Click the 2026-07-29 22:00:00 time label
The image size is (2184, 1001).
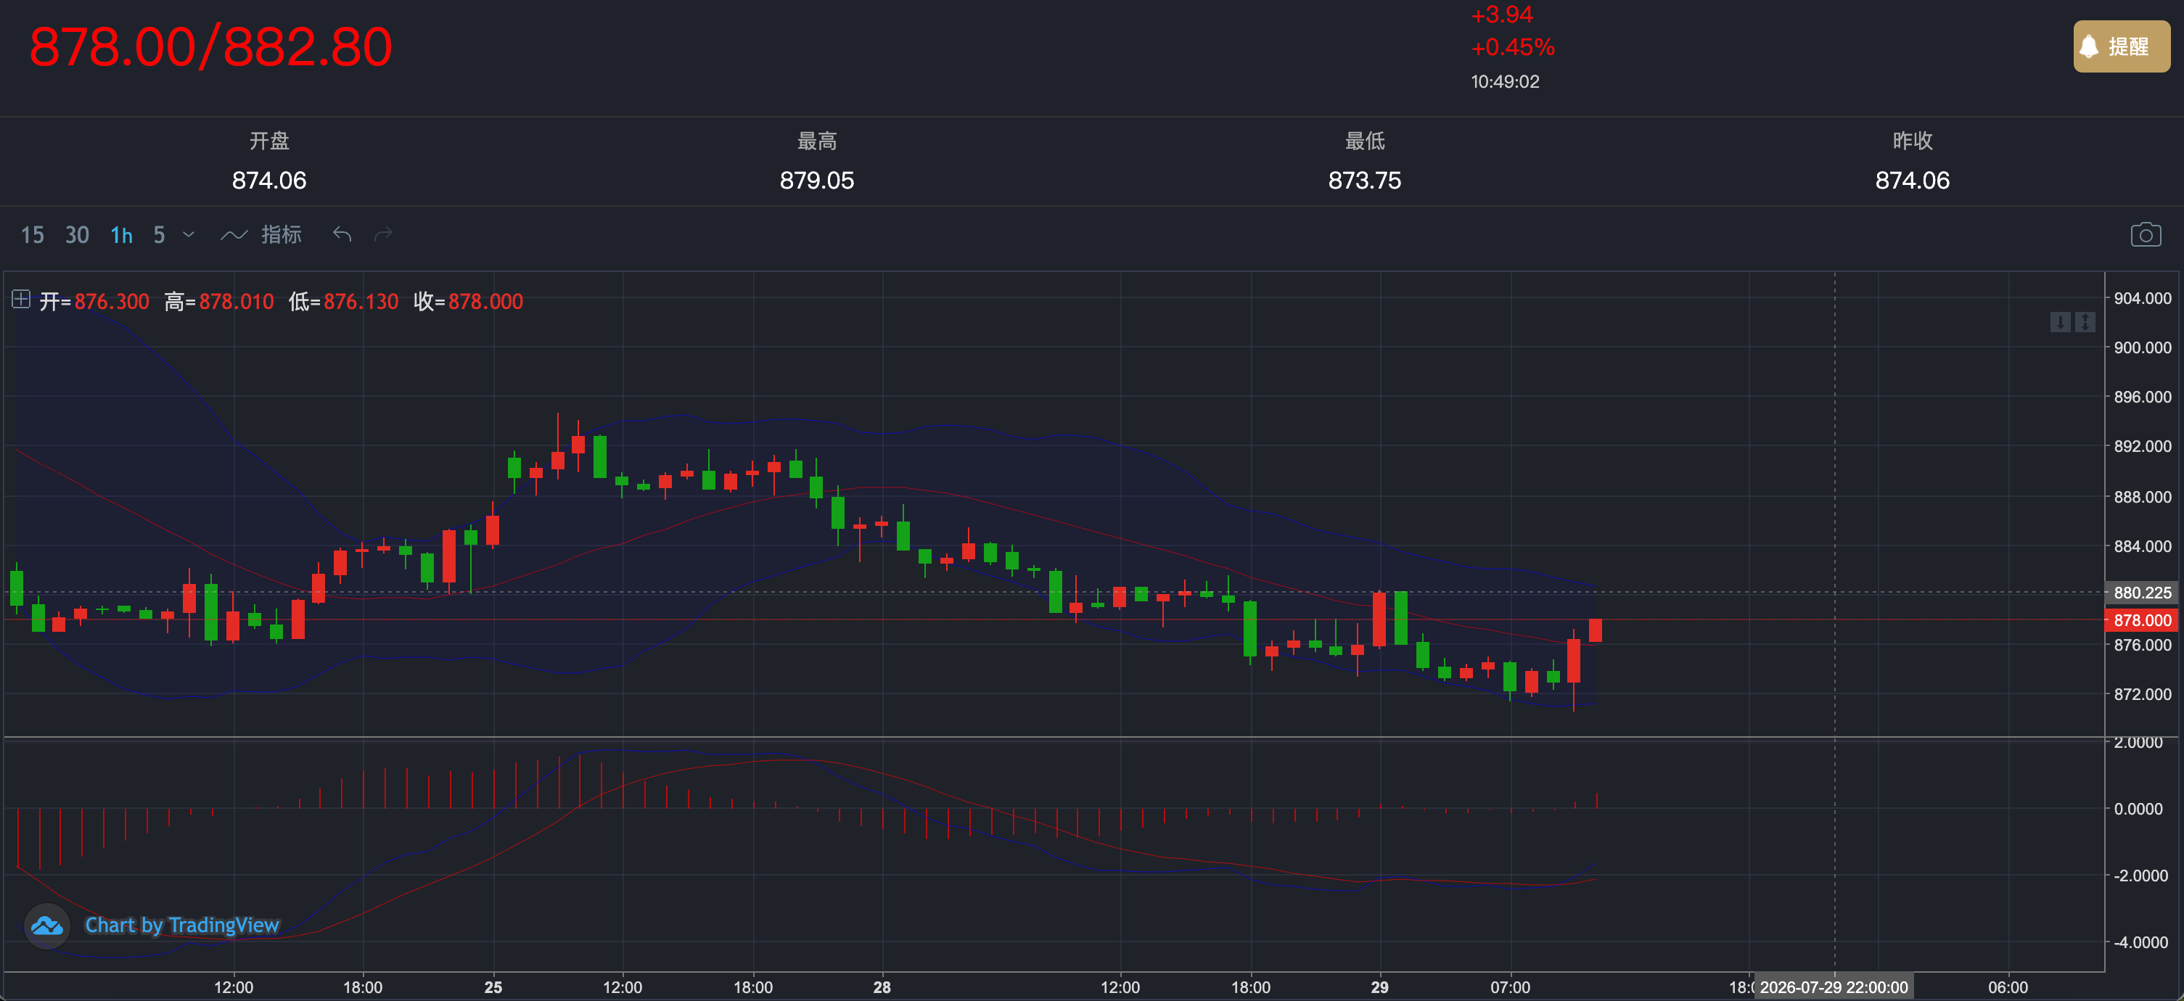pyautogui.click(x=1833, y=987)
